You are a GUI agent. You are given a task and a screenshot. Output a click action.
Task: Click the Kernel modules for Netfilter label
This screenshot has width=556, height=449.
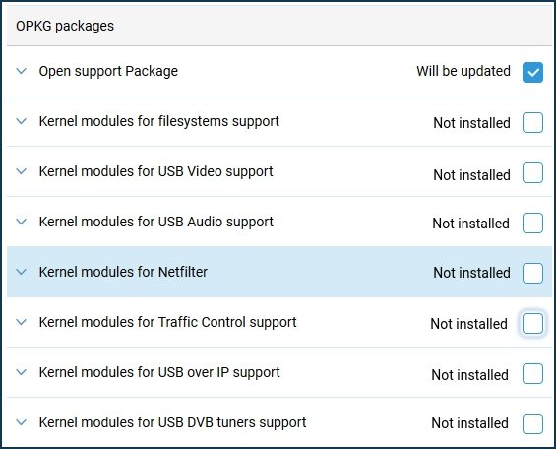click(x=123, y=272)
